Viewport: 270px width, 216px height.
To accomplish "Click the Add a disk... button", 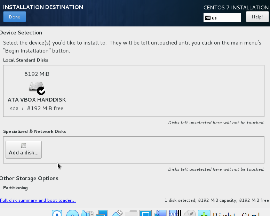I will point(24,150).
